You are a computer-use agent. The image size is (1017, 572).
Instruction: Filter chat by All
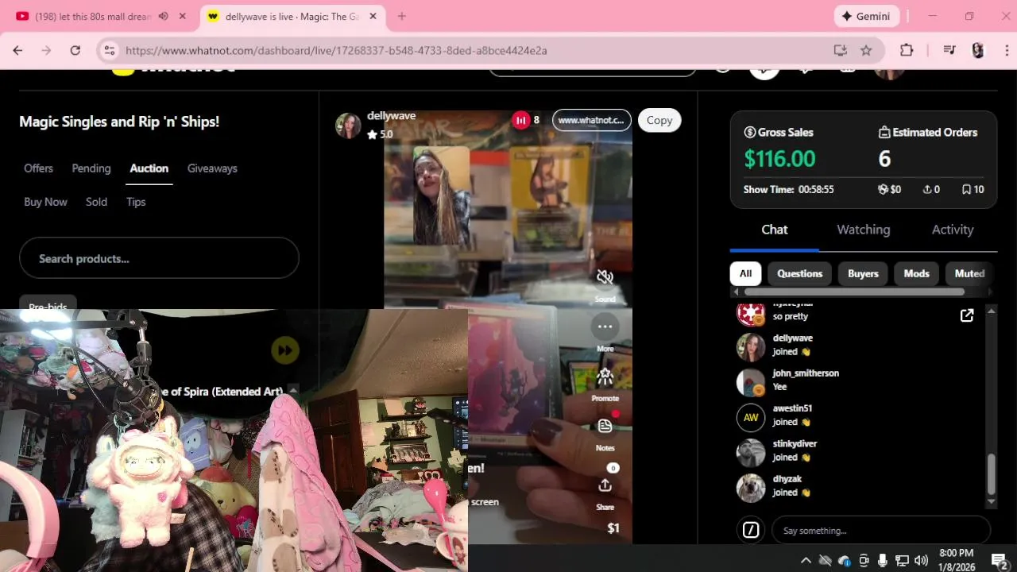pyautogui.click(x=745, y=273)
